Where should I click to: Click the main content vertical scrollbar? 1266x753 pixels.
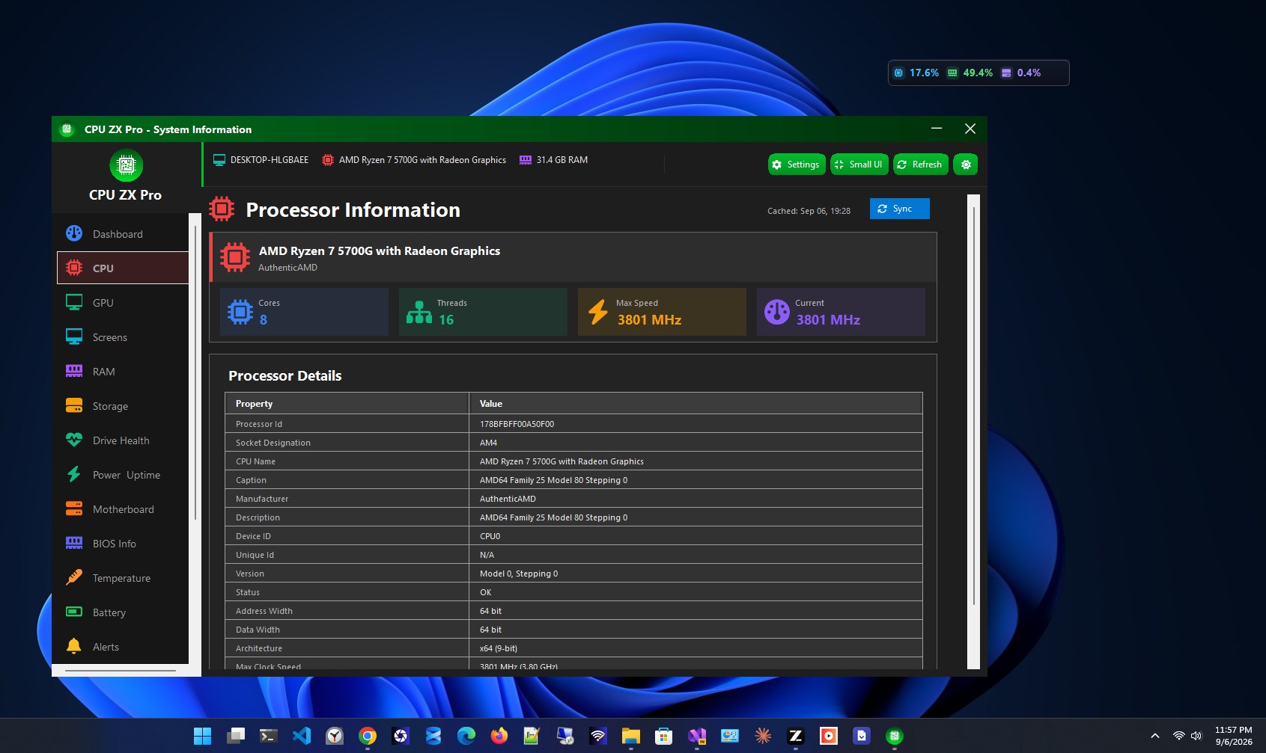(973, 408)
